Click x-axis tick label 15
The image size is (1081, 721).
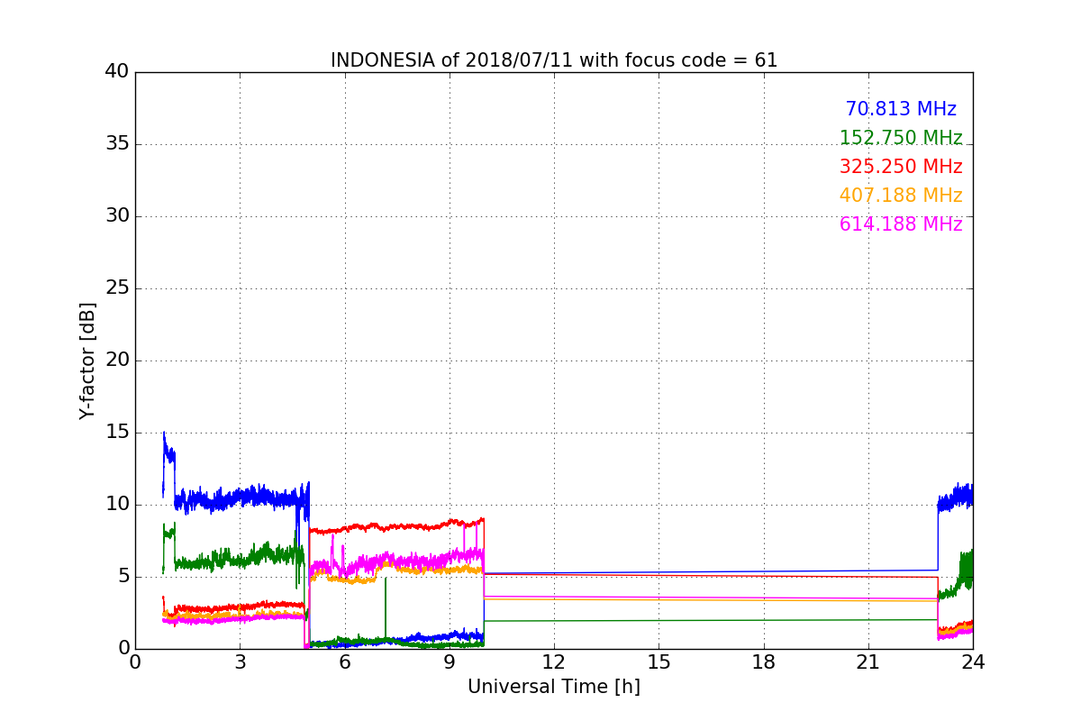click(x=659, y=662)
